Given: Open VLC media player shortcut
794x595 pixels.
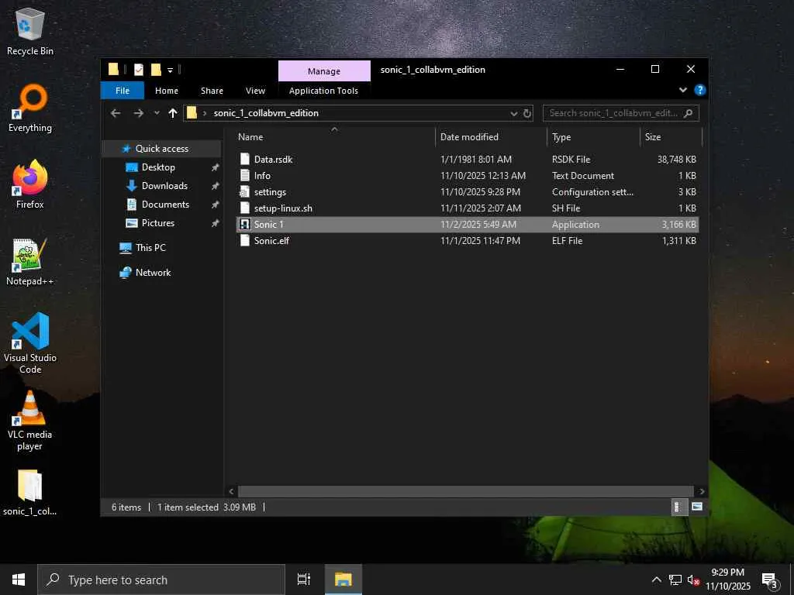Looking at the screenshot, I should pyautogui.click(x=30, y=420).
